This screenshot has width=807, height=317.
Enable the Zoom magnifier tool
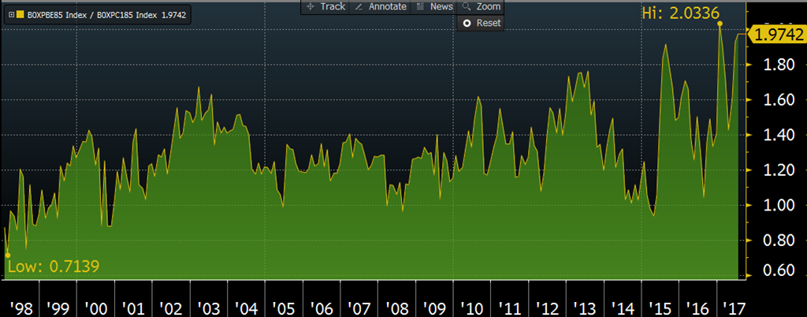[481, 6]
